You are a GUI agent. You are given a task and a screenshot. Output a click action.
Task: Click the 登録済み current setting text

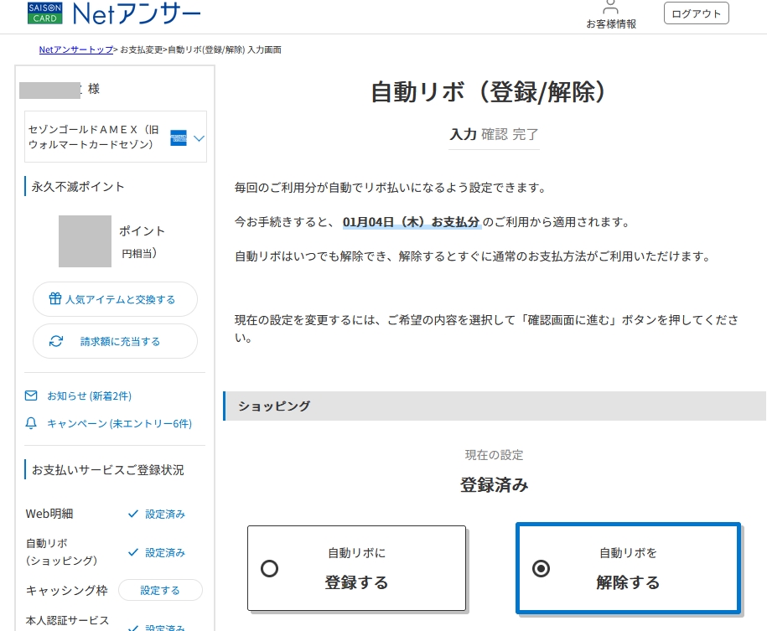[494, 484]
